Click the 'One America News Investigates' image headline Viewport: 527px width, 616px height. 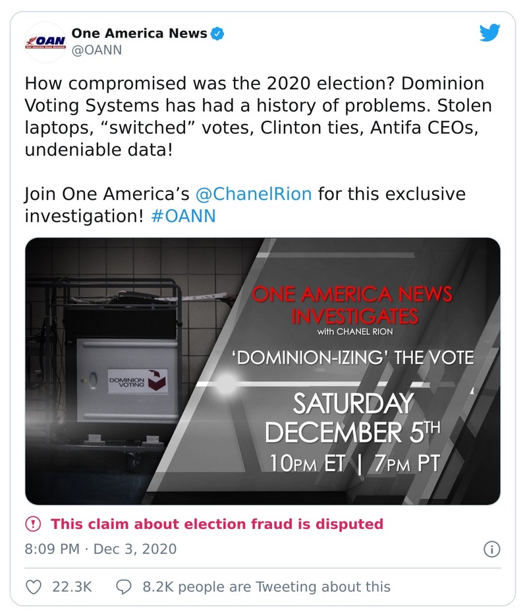tap(354, 305)
